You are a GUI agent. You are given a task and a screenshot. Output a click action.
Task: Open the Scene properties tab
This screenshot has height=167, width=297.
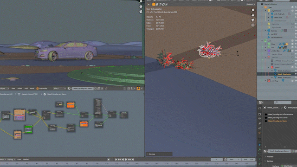[x=259, y=128]
